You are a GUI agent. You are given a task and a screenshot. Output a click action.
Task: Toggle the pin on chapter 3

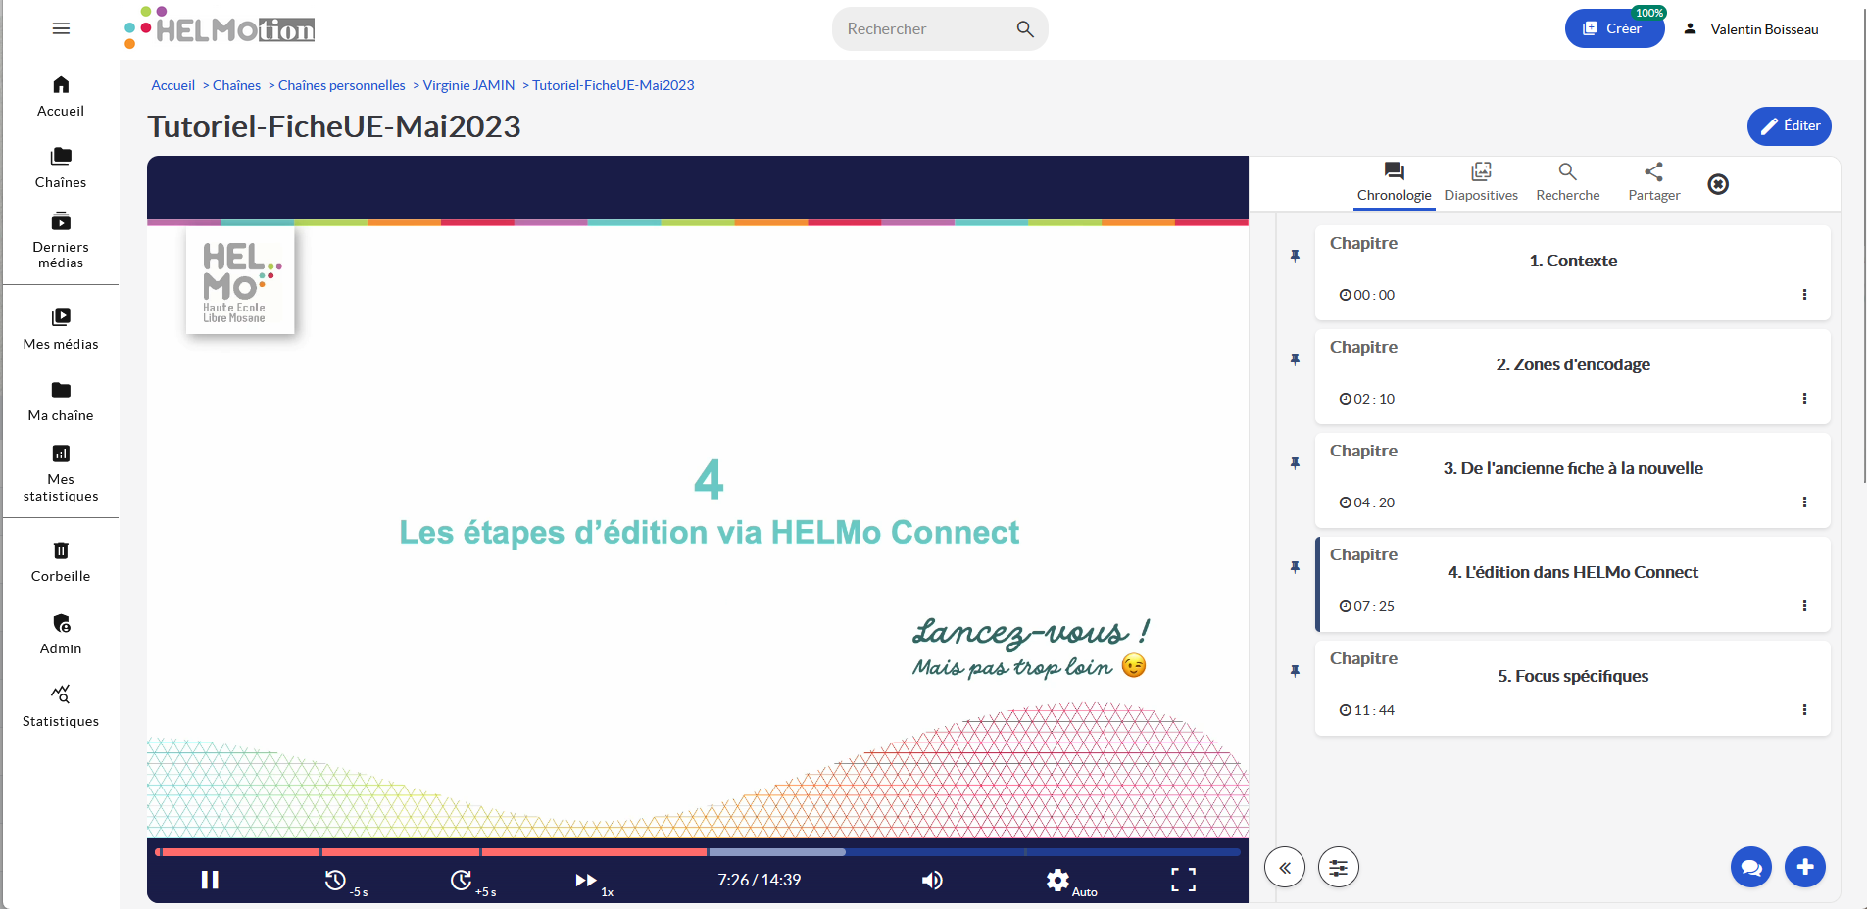click(1295, 463)
